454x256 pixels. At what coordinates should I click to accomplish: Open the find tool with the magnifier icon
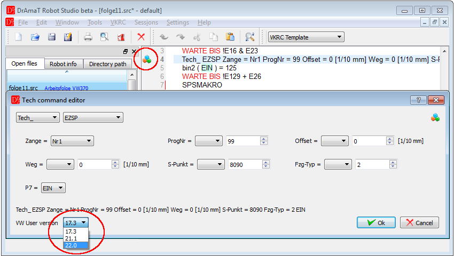249,37
